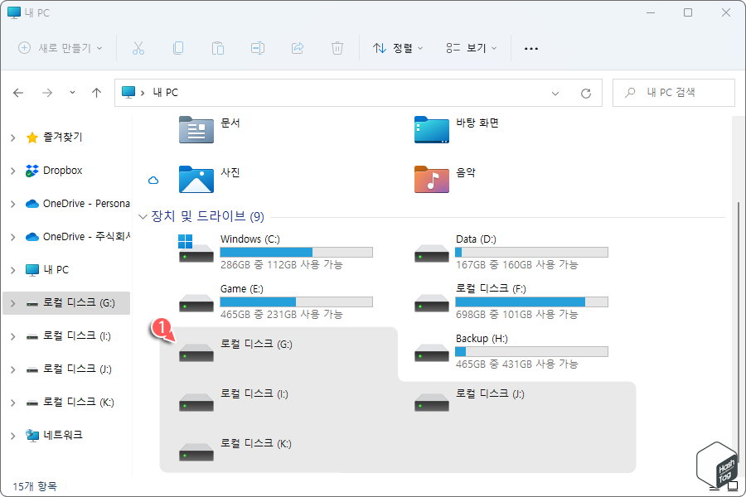Expand the 새로 만들기 dropdown
Image resolution: width=746 pixels, height=497 pixels.
58,48
